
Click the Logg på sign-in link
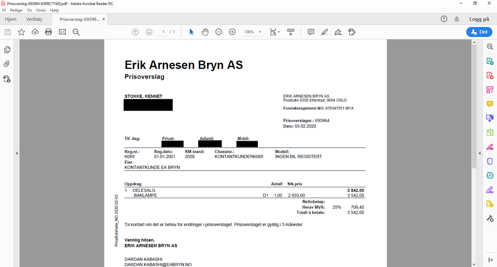tap(479, 19)
